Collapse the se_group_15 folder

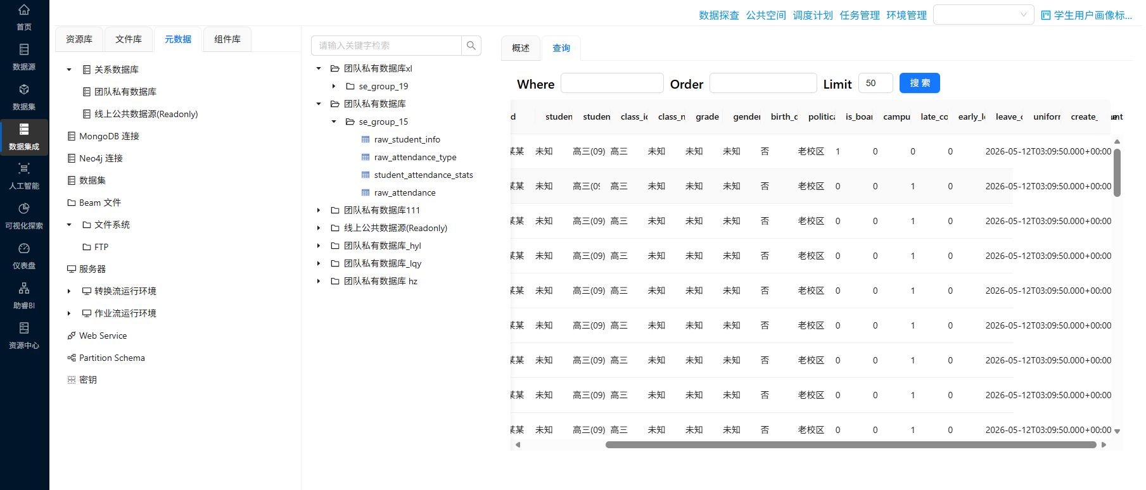coord(334,122)
